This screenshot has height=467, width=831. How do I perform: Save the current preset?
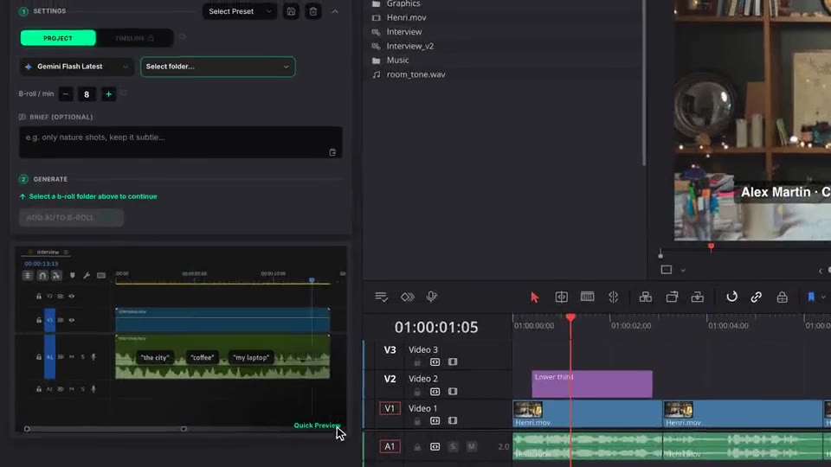291,11
